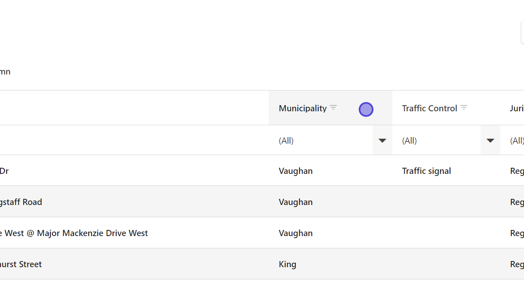Click the Langstaff Road row name cell
This screenshot has width=524, height=286.
(x=21, y=202)
